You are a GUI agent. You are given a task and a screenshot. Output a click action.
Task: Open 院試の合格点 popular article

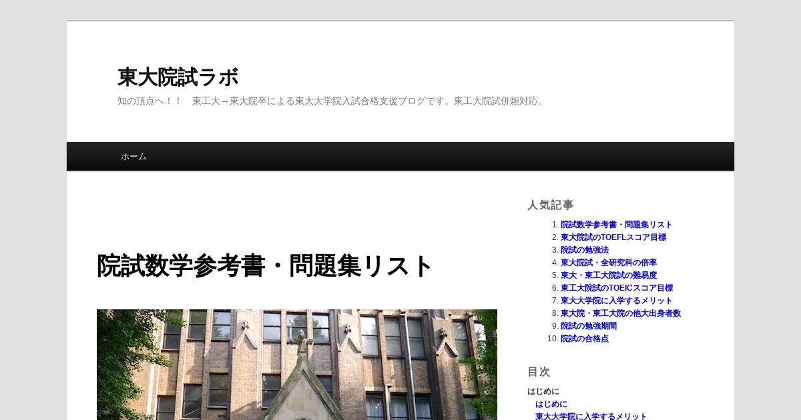(585, 339)
